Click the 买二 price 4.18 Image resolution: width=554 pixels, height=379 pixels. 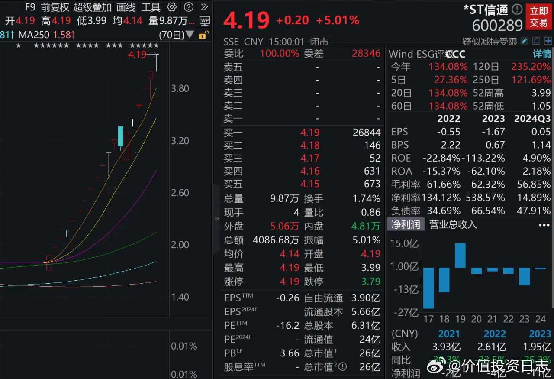[310, 146]
